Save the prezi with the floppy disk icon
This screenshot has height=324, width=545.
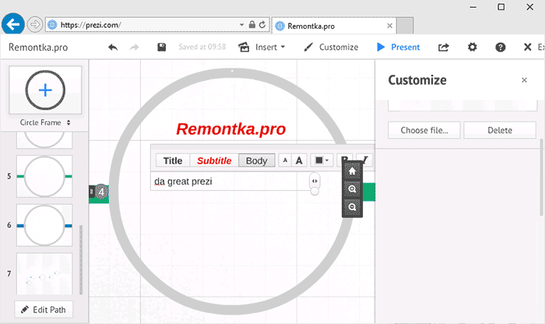click(162, 47)
